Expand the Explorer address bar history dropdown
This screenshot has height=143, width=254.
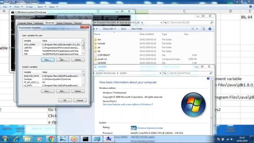[161, 23]
